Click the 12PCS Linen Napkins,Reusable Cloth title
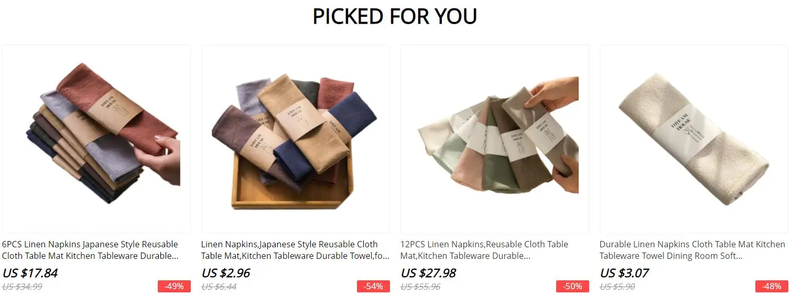The image size is (791, 306). [484, 250]
